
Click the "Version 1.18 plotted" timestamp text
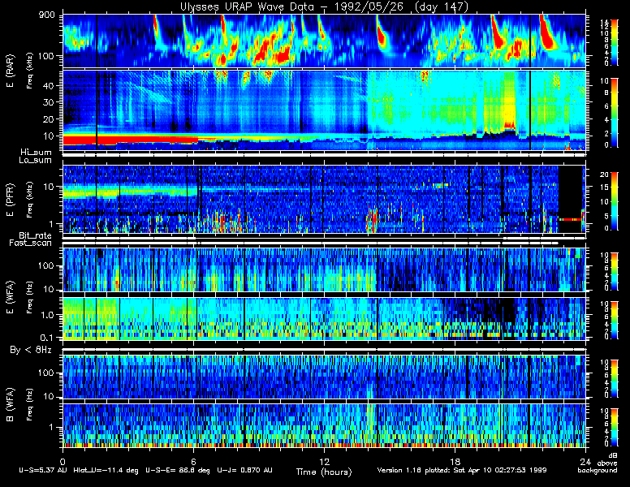pyautogui.click(x=414, y=470)
